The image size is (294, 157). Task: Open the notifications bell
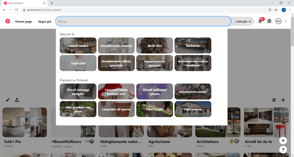point(260,21)
